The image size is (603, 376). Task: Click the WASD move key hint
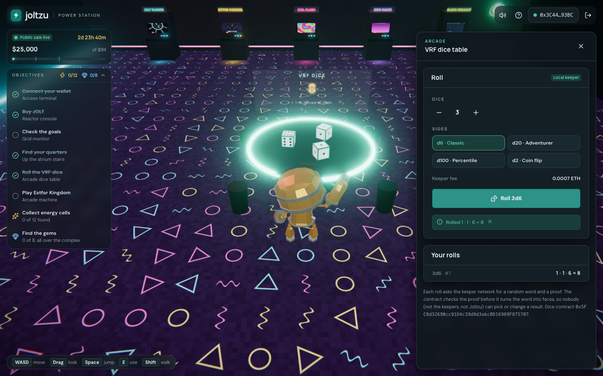[29, 362]
